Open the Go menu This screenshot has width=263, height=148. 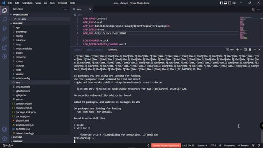(x=46, y=3)
